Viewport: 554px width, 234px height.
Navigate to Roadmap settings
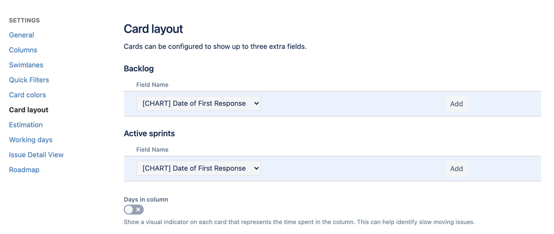point(24,170)
